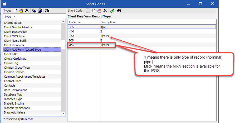Select the TCB code row

[x=142, y=40]
